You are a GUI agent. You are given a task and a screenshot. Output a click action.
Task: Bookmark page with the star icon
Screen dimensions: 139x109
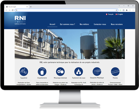116,10
